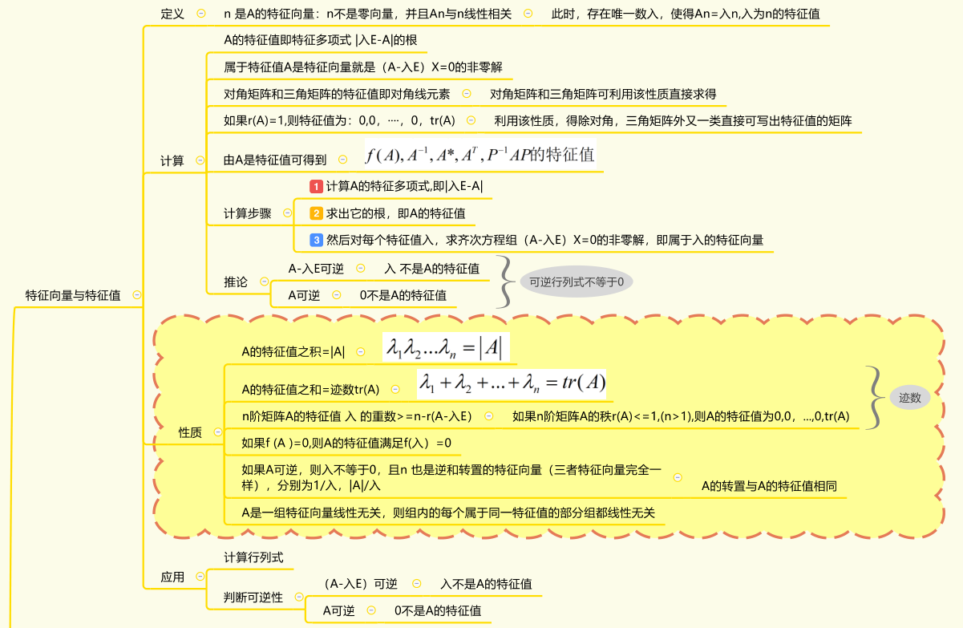Collapse the A-入E可逆 node under 推论
The height and width of the screenshot is (628, 963).
point(360,269)
